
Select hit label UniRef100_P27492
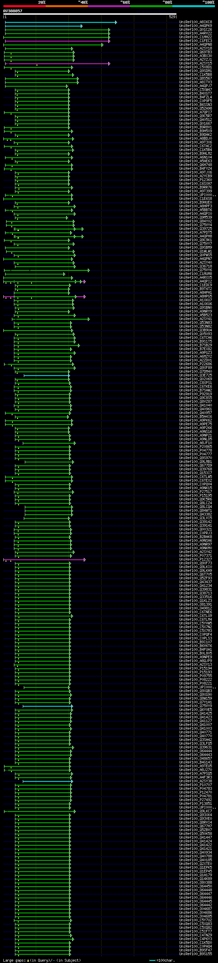tap(196, 800)
